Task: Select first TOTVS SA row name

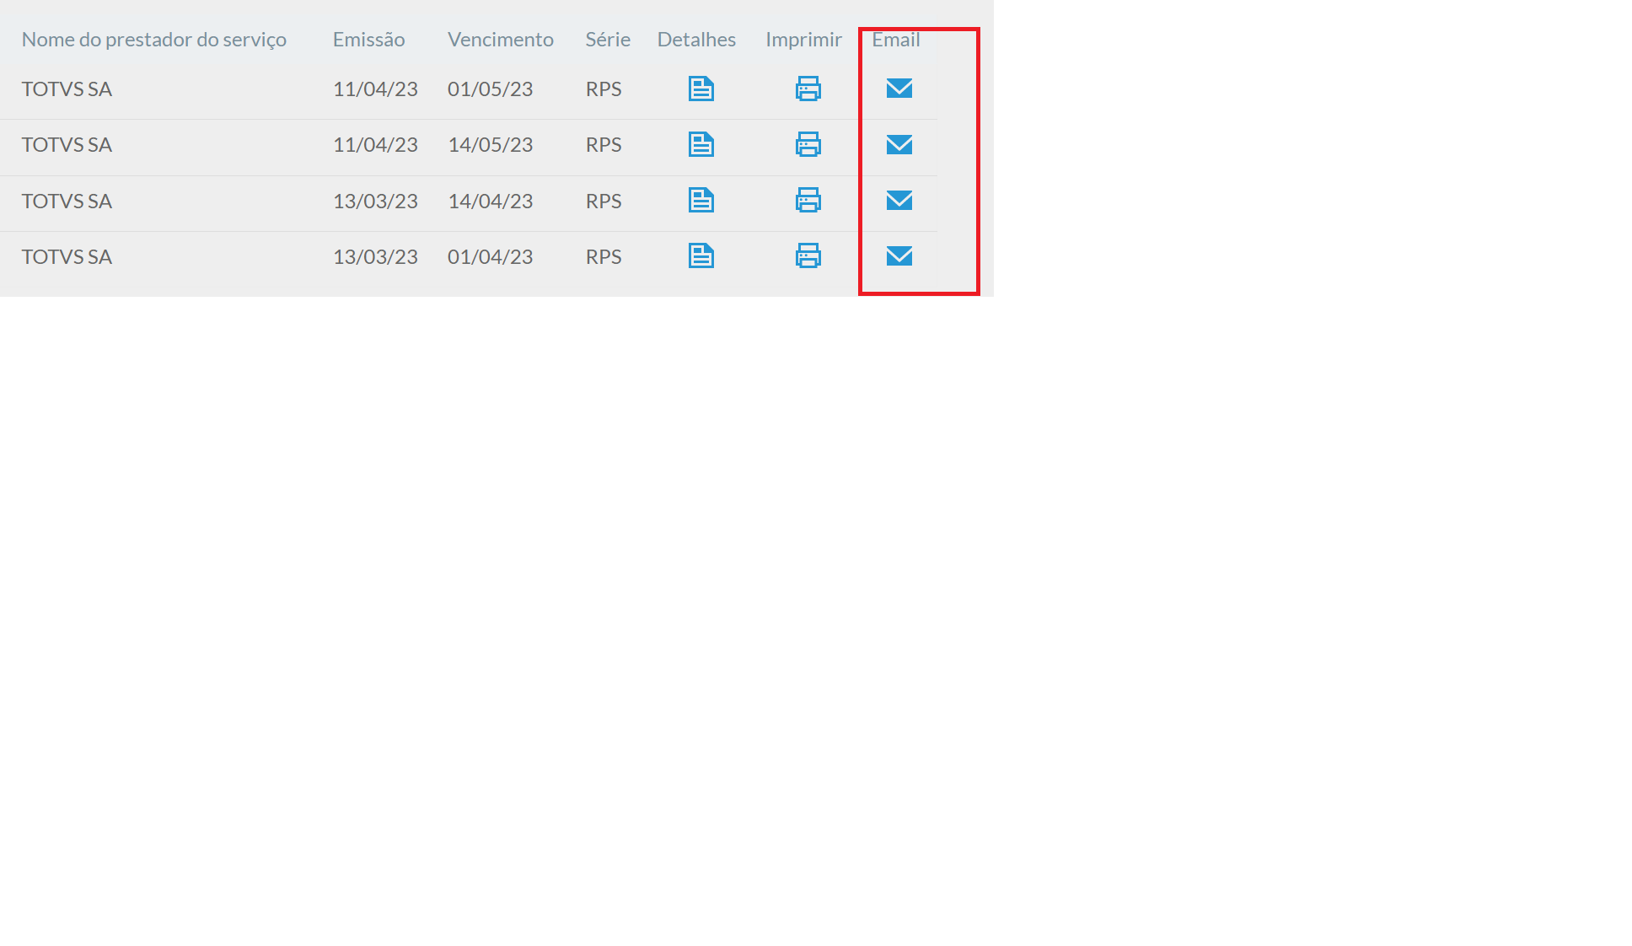Action: point(67,89)
